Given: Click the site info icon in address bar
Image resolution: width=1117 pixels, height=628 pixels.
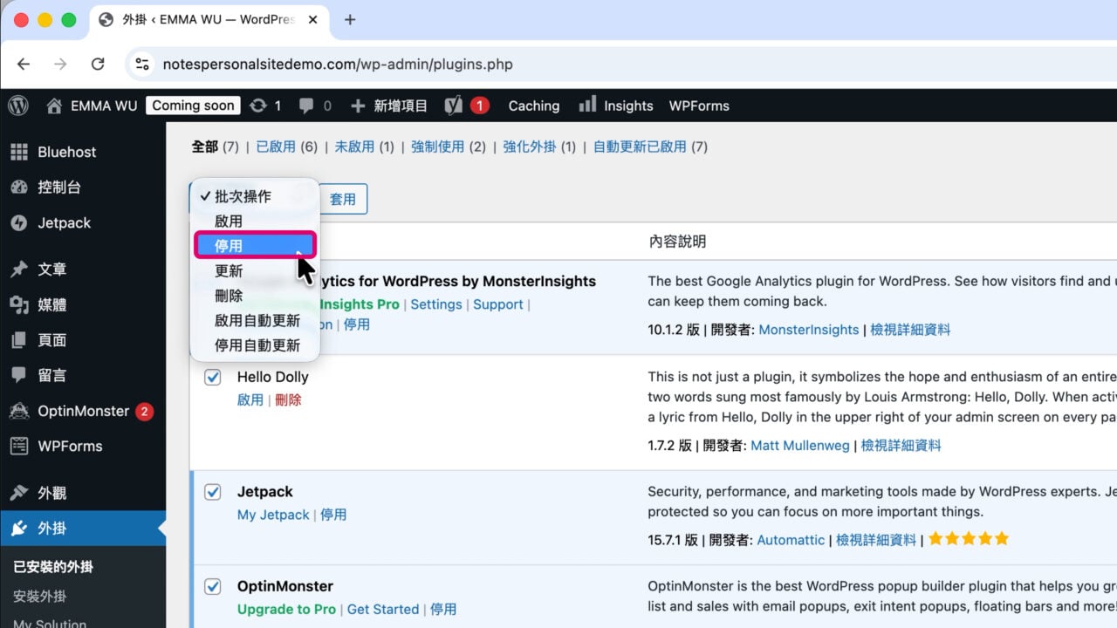Looking at the screenshot, I should tap(142, 64).
